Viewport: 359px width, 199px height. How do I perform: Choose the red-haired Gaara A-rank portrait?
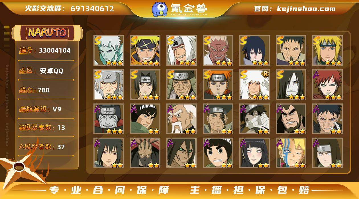[327, 84]
